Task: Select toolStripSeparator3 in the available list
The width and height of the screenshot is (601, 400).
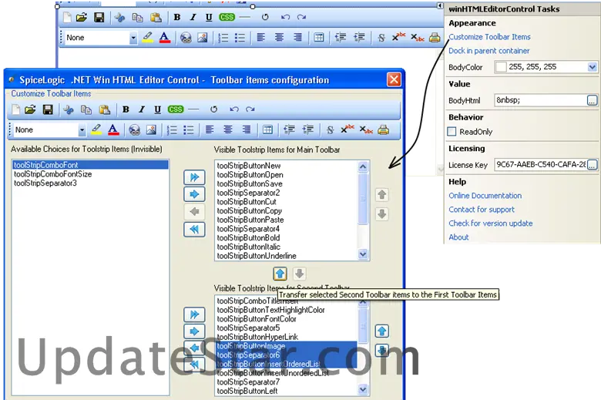Action: pyautogui.click(x=90, y=183)
